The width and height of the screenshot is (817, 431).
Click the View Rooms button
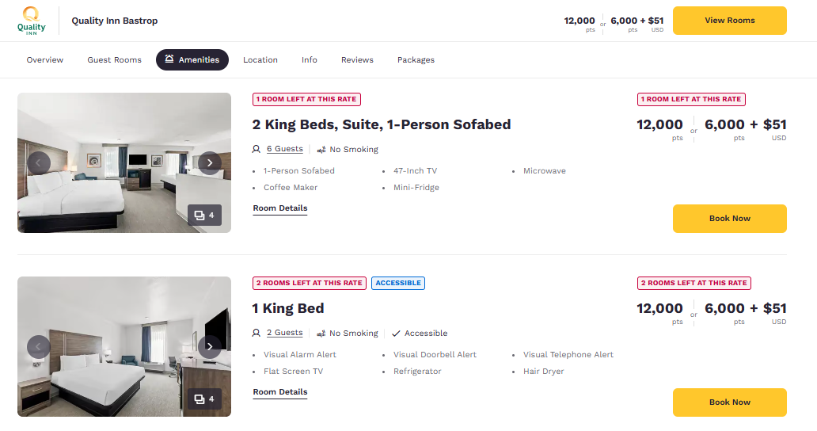point(729,21)
